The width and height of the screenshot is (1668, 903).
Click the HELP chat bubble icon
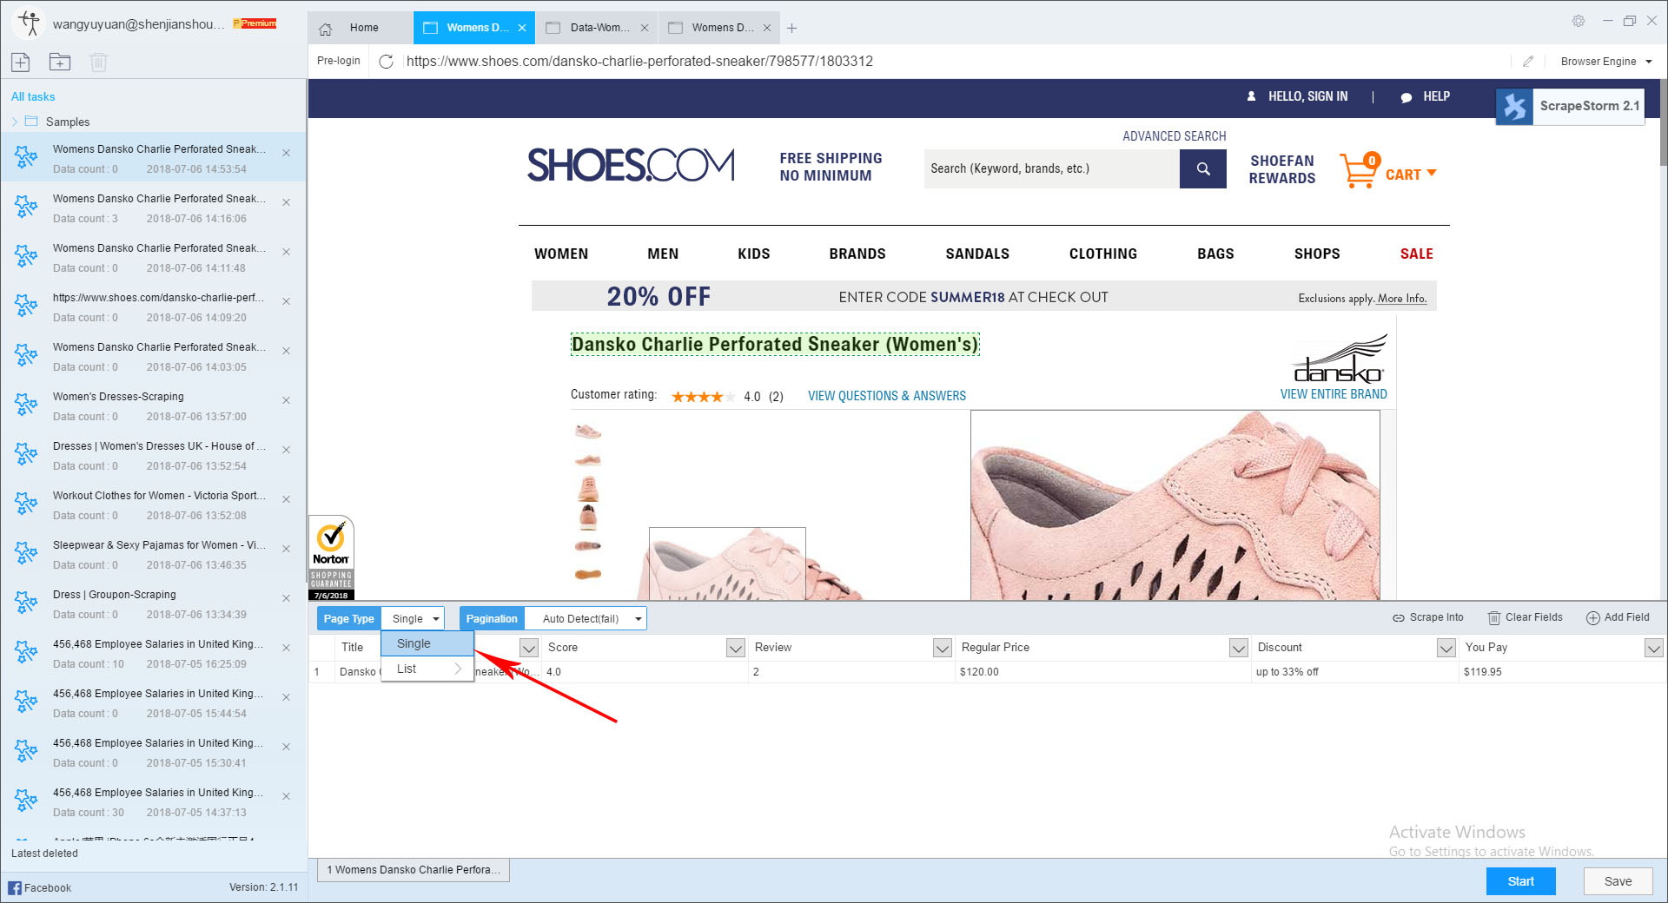click(x=1406, y=97)
